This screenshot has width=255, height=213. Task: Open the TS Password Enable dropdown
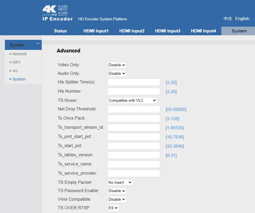(116, 191)
